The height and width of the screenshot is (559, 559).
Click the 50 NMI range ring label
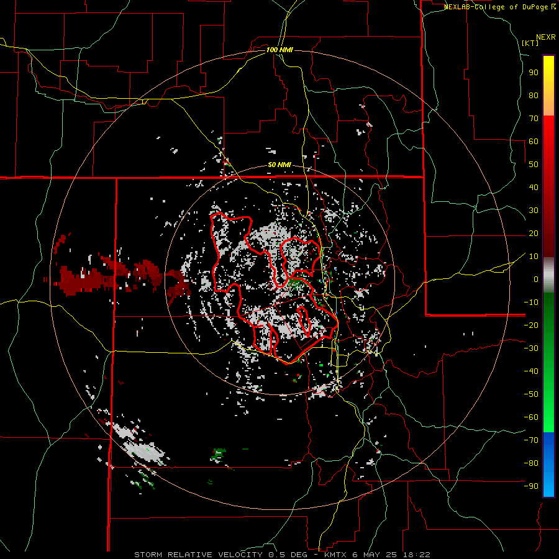pos(279,165)
